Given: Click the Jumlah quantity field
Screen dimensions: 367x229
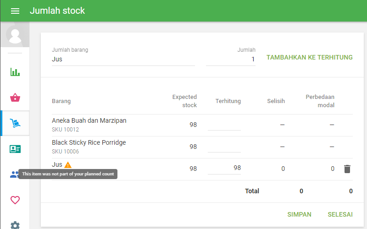Looking at the screenshot, I should (230, 60).
